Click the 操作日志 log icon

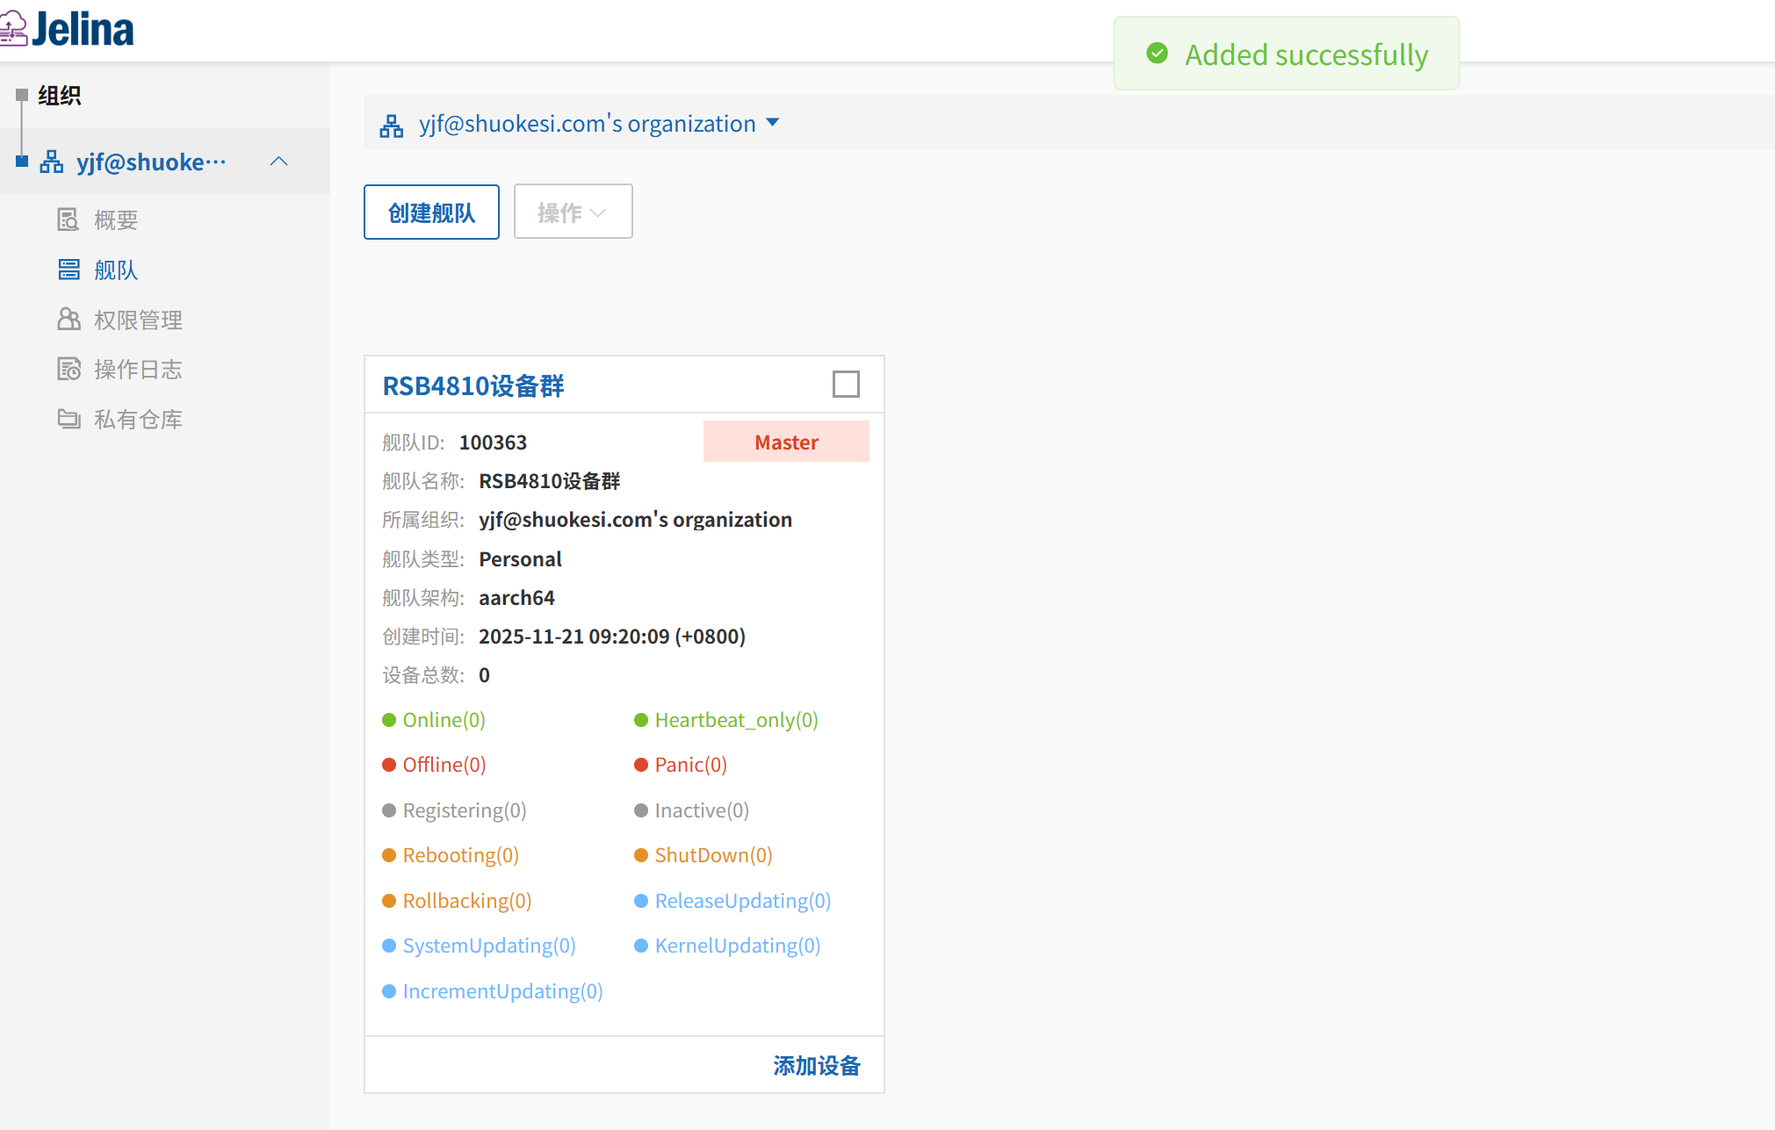click(x=69, y=370)
